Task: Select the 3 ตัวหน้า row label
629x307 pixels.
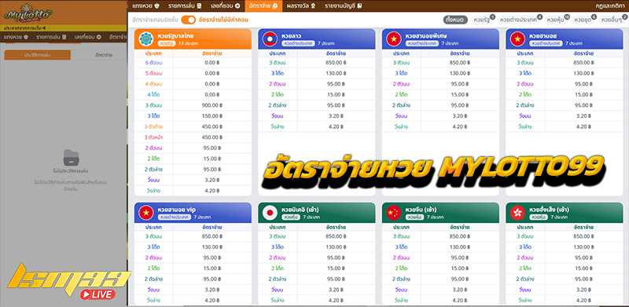Action: click(x=153, y=137)
